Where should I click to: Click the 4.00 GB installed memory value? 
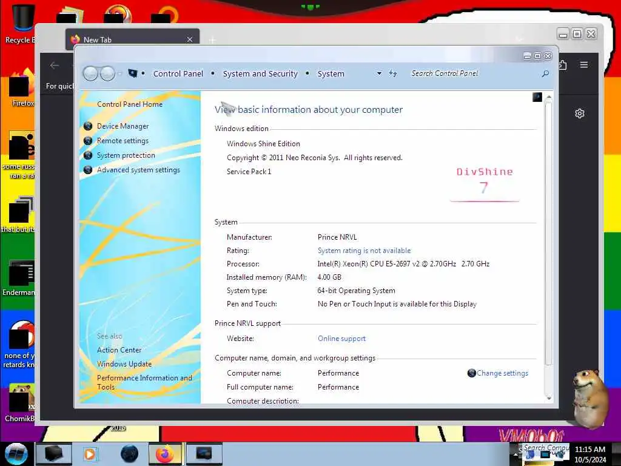tap(329, 277)
